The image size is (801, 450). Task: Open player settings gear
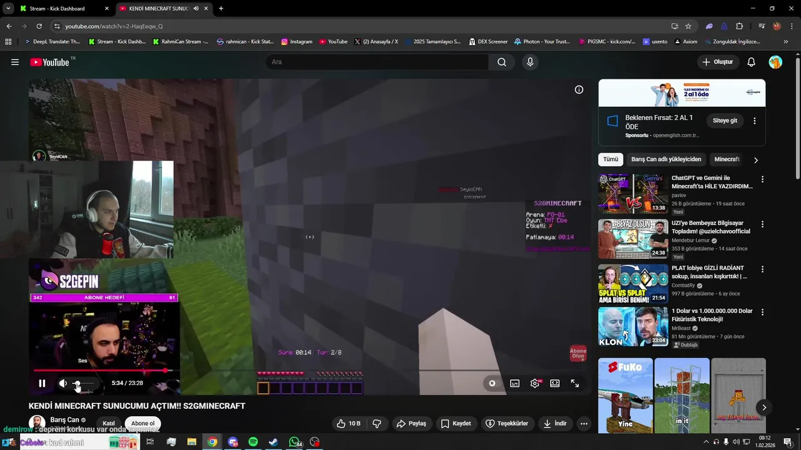535,383
